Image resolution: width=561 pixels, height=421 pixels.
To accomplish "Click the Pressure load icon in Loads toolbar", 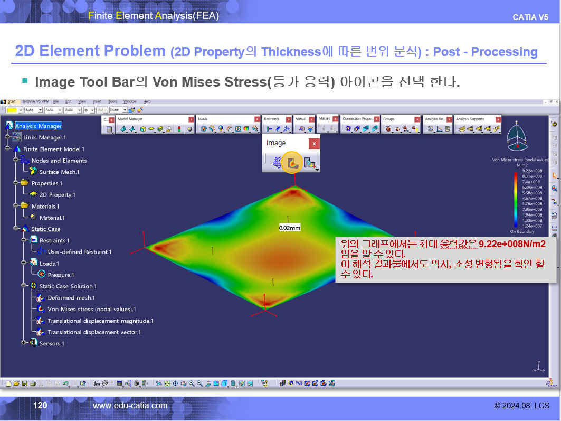I will tap(204, 129).
